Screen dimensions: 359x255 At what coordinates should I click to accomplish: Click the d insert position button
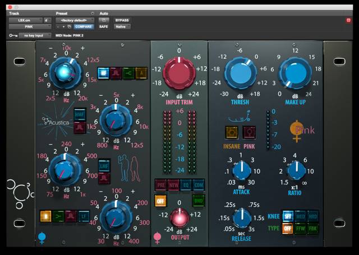(x=47, y=20)
